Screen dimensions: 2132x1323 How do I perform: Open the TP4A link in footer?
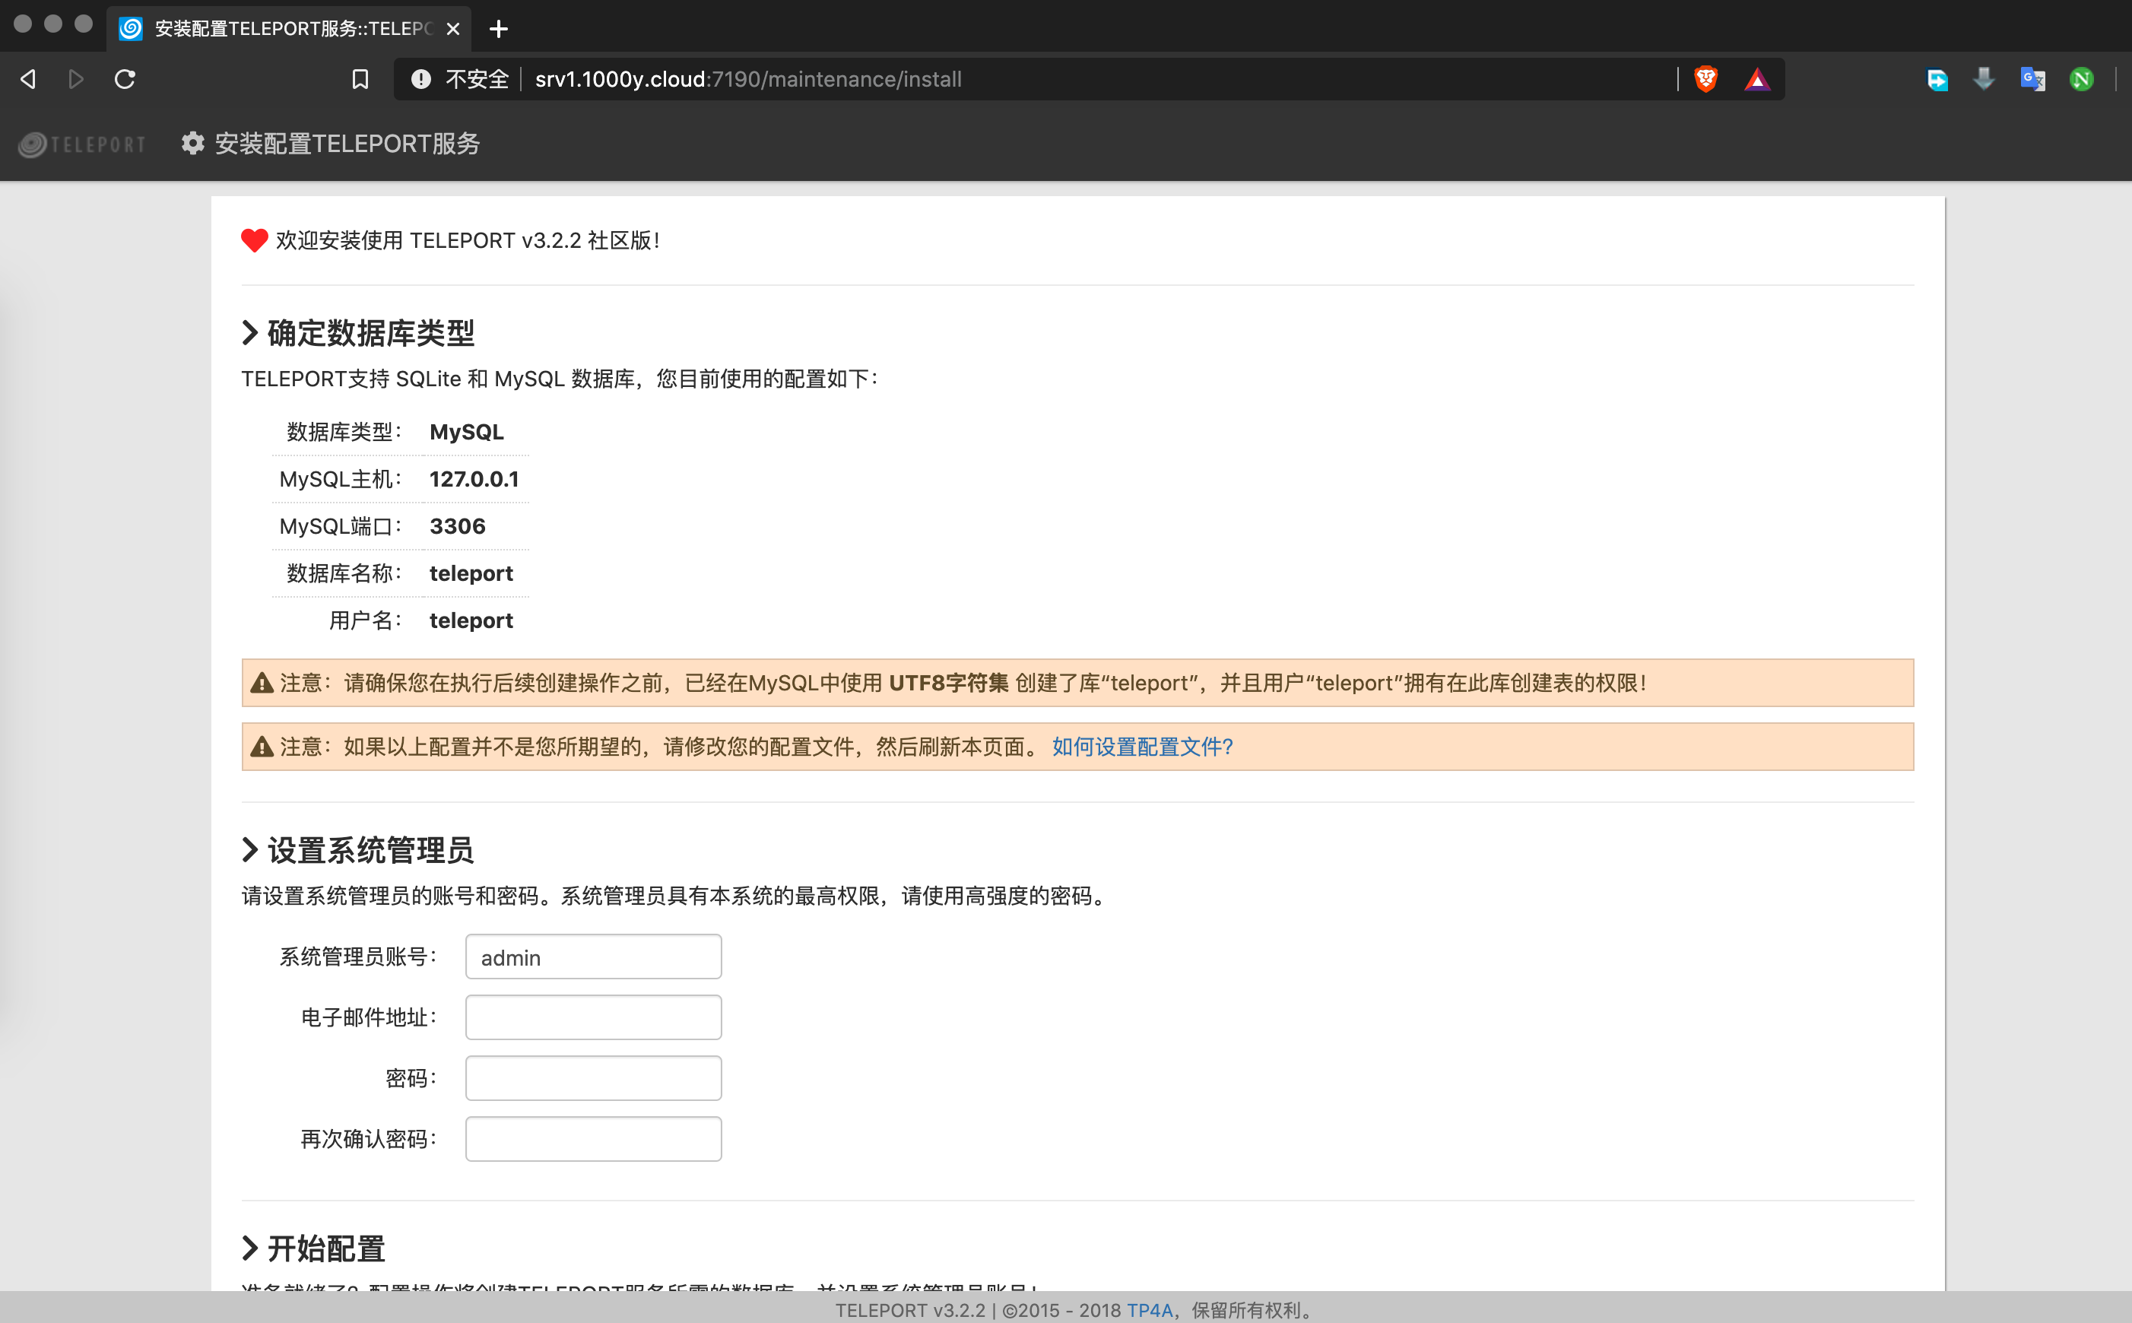(1150, 1310)
